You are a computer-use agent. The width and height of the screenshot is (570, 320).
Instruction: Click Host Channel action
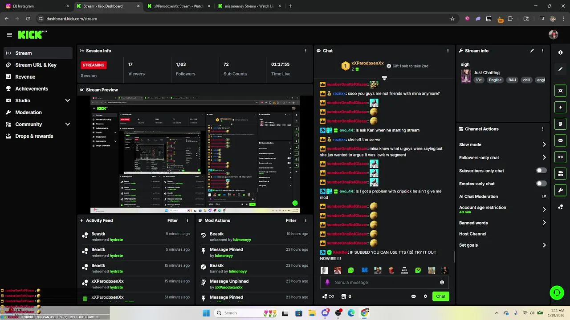click(x=472, y=234)
